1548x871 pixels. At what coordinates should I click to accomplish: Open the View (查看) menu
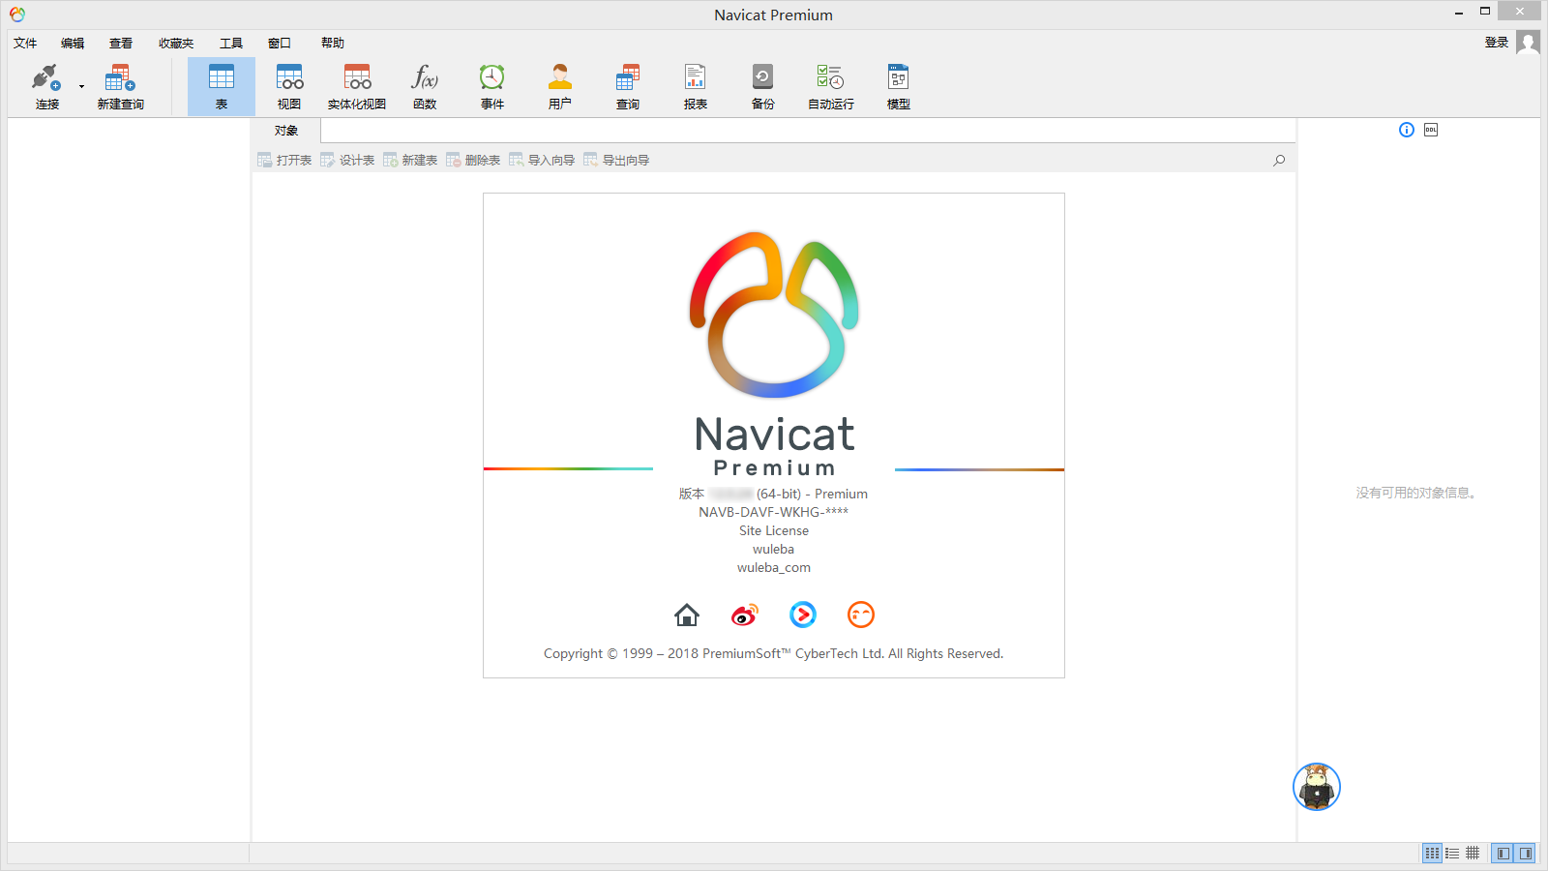(x=121, y=43)
